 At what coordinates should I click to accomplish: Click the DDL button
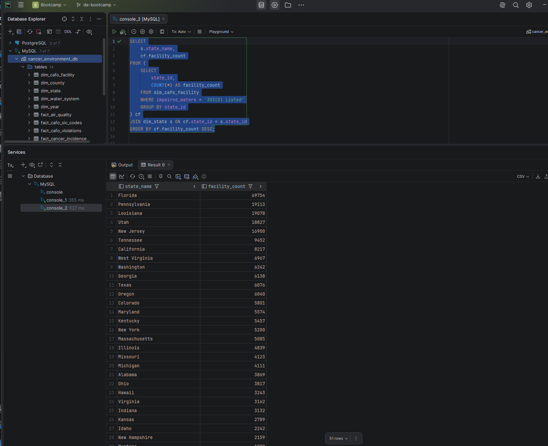(68, 32)
